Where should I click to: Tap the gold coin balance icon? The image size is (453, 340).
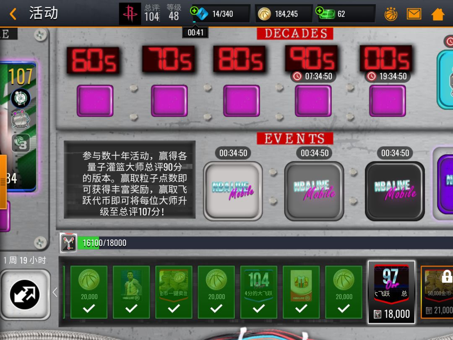click(x=264, y=14)
